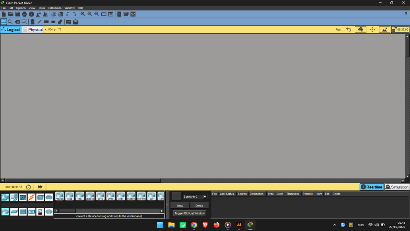The image size is (410, 231).
Task: Open Google Chrome from the taskbar
Action: point(194,225)
